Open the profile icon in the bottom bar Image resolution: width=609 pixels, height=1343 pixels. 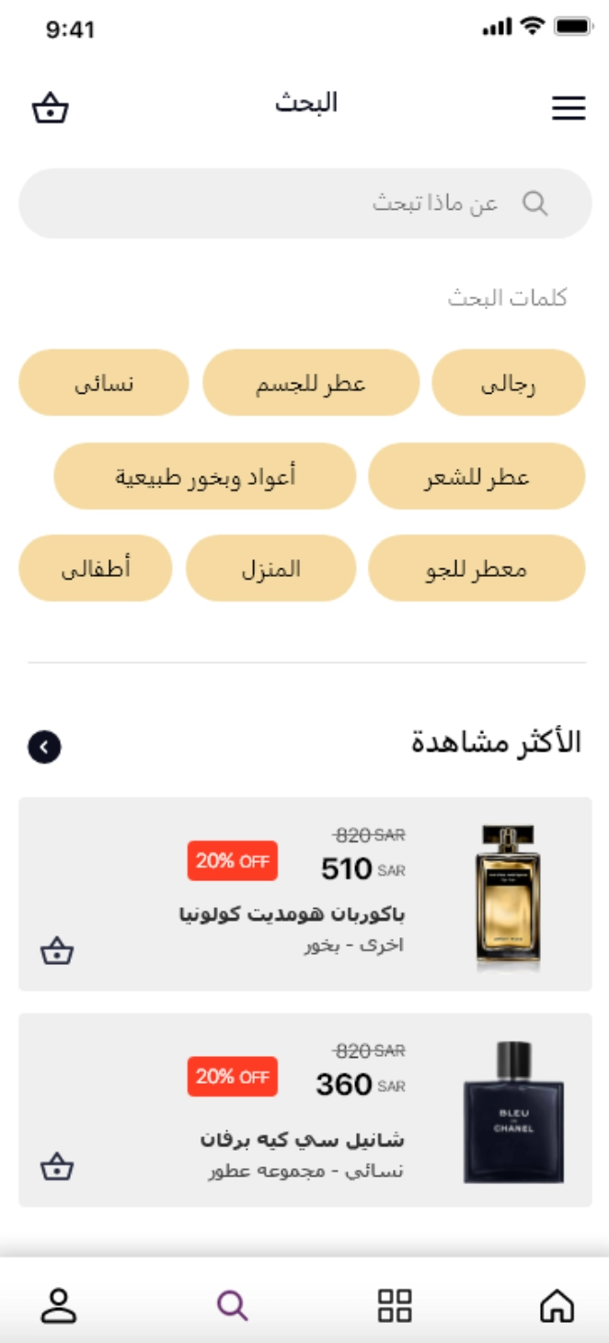59,1305
